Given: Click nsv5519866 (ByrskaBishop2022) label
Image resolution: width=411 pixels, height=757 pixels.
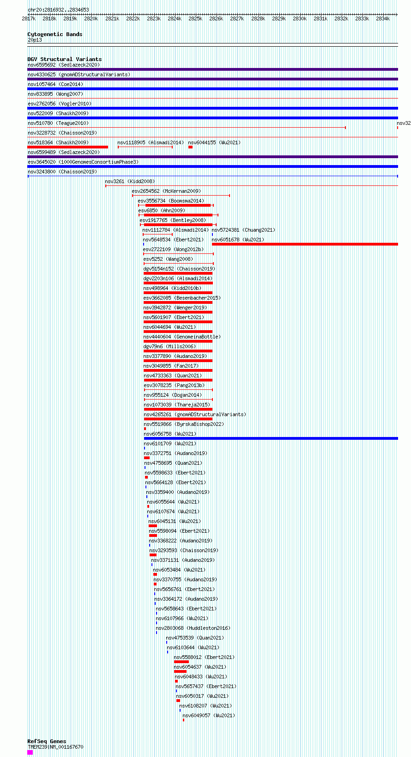Looking at the screenshot, I should [184, 424].
